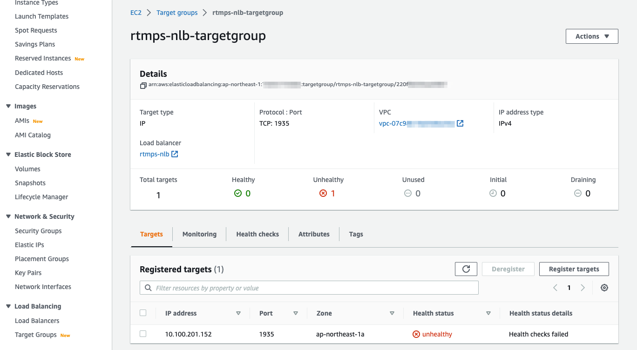Switch to the Targets tab

tap(151, 234)
